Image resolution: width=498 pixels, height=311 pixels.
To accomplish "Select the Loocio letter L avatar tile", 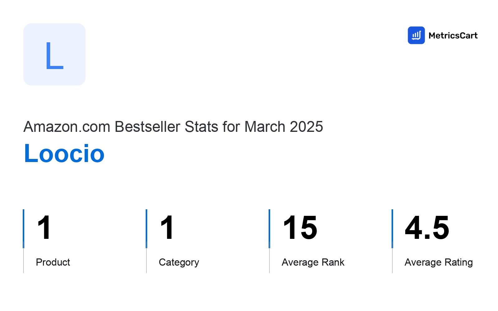I will [x=54, y=54].
